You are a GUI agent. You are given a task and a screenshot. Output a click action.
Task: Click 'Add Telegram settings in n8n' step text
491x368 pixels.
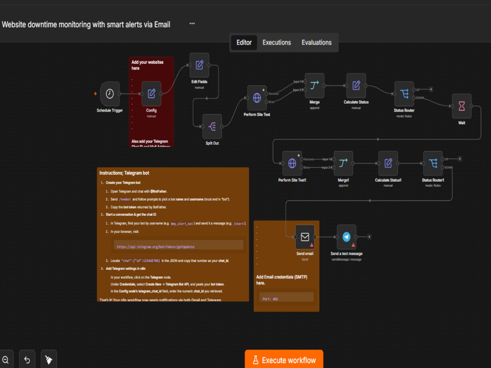click(126, 268)
